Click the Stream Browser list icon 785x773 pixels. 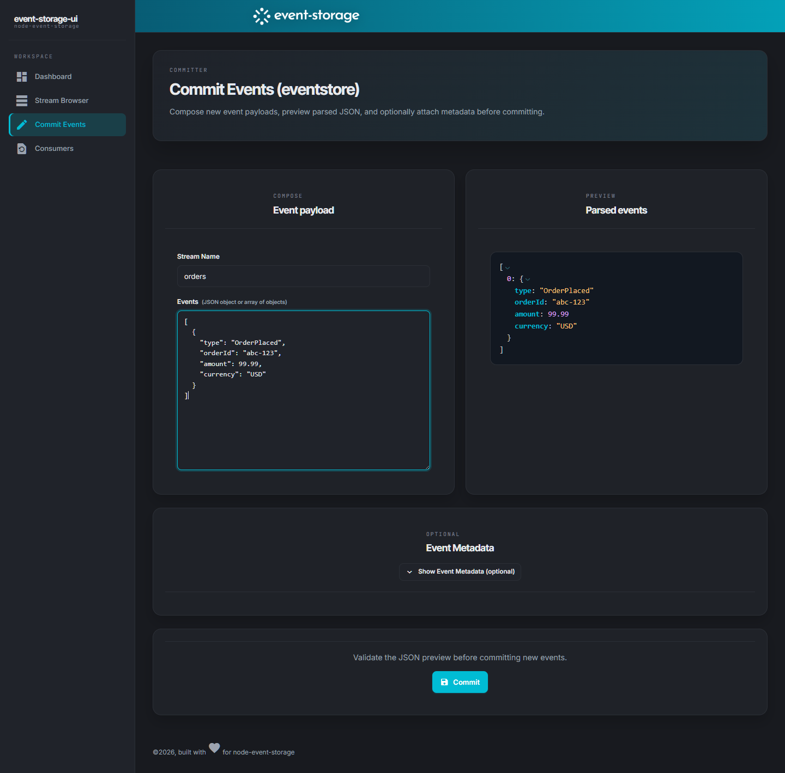pyautogui.click(x=22, y=101)
